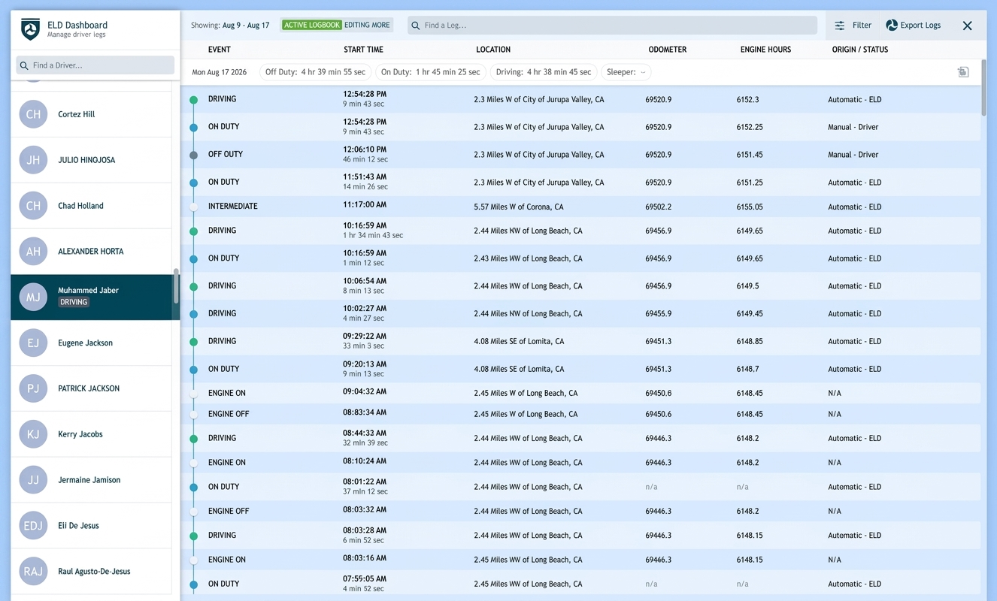This screenshot has height=601, width=997.
Task: Sort by the START TIME column header
Action: point(363,50)
